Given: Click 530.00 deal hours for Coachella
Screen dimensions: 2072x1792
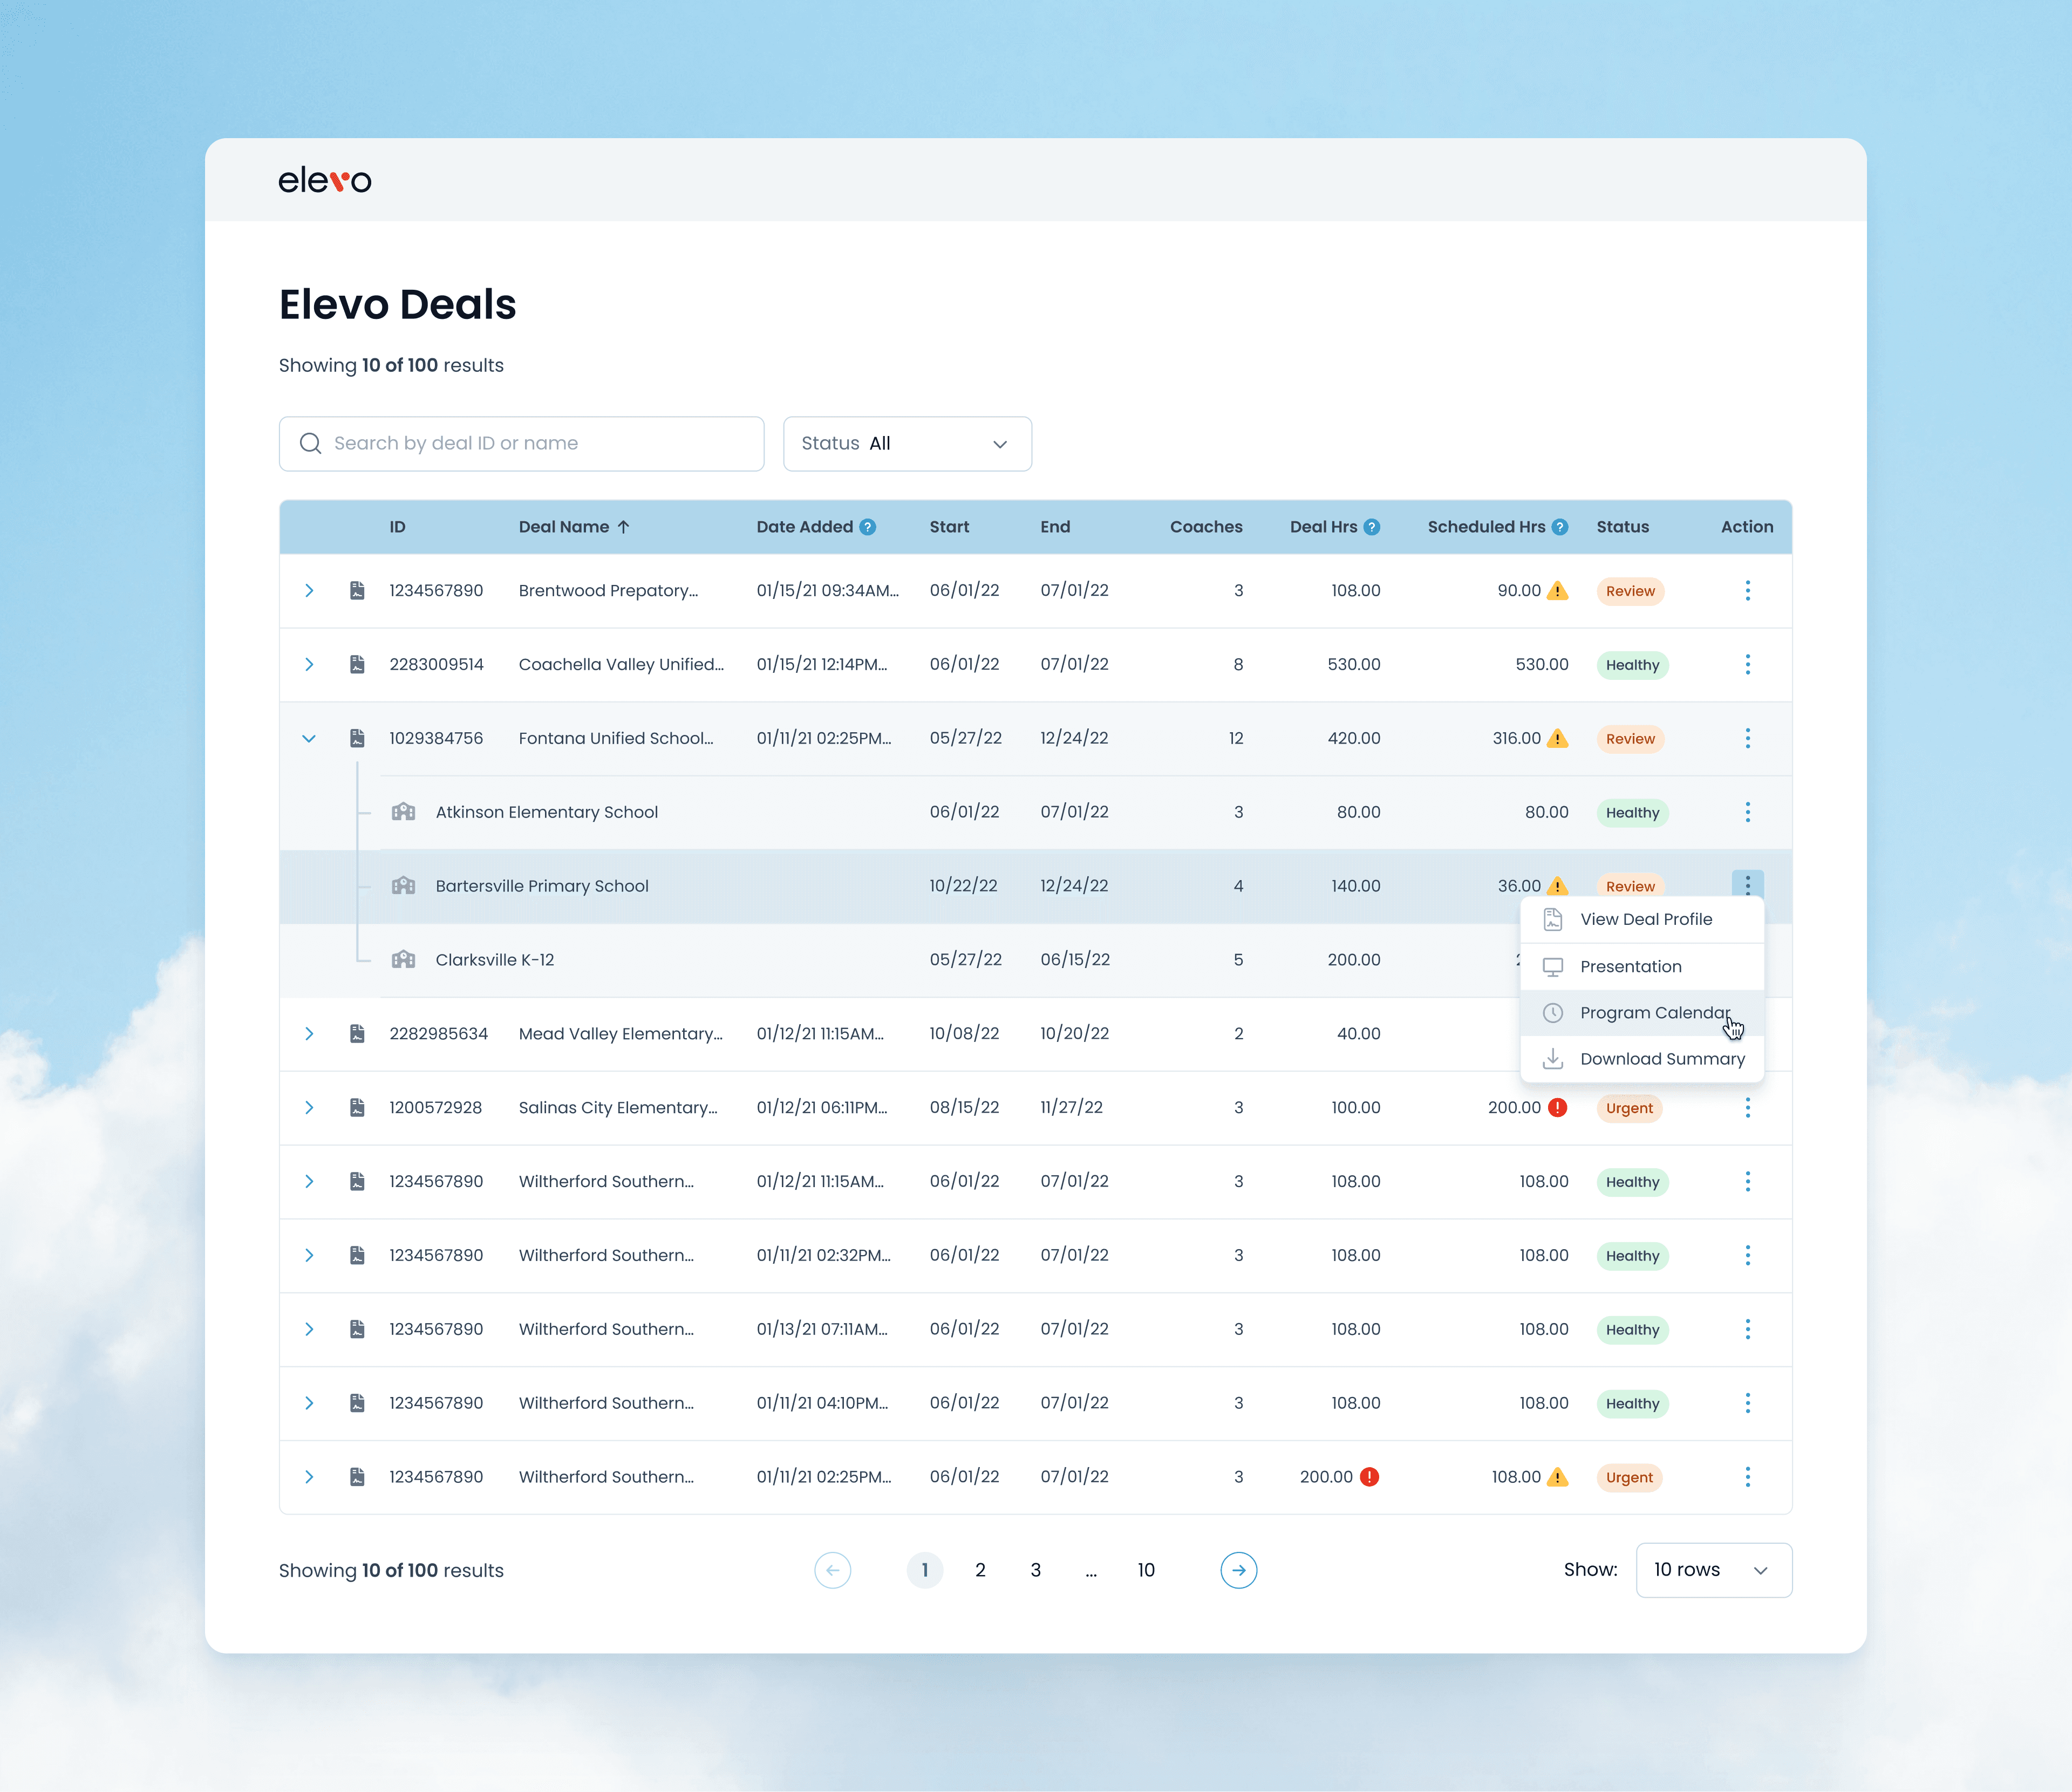Looking at the screenshot, I should (x=1353, y=665).
